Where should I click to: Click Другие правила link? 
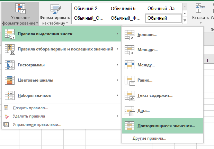pyautogui.click(x=149, y=138)
